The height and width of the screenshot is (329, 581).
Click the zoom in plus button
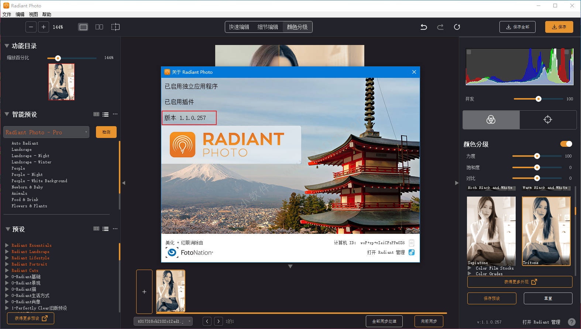pos(44,27)
